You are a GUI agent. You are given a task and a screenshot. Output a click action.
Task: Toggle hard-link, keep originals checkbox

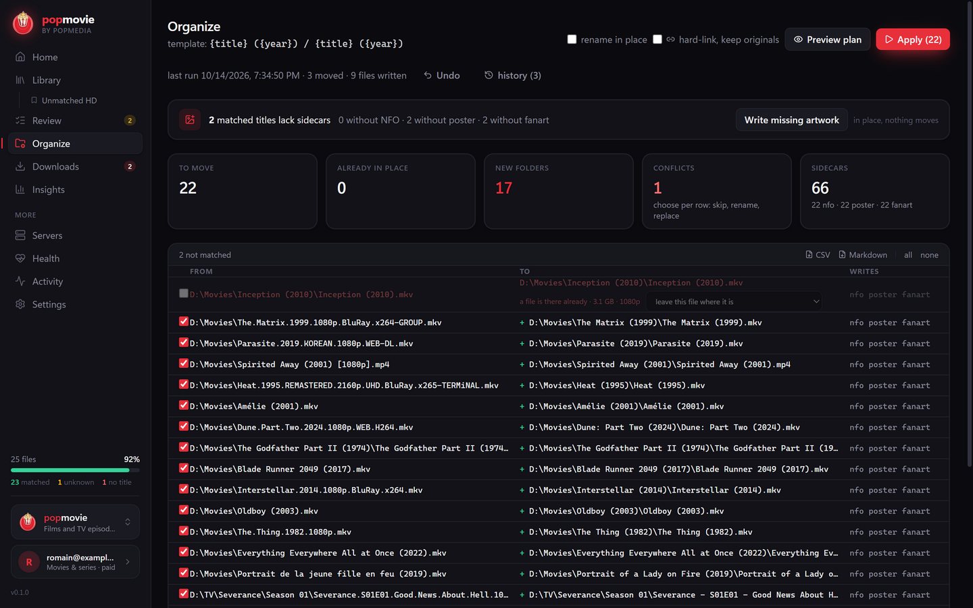coord(657,39)
